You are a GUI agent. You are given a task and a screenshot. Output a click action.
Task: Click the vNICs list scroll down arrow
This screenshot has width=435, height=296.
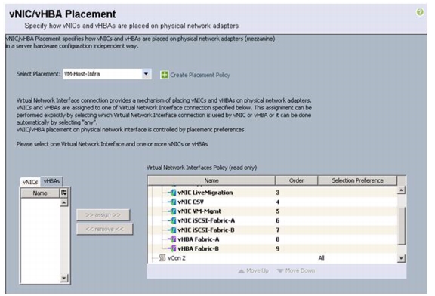pos(63,278)
